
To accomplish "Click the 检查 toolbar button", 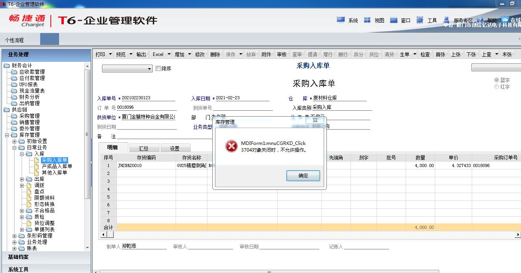I will click(425, 54).
